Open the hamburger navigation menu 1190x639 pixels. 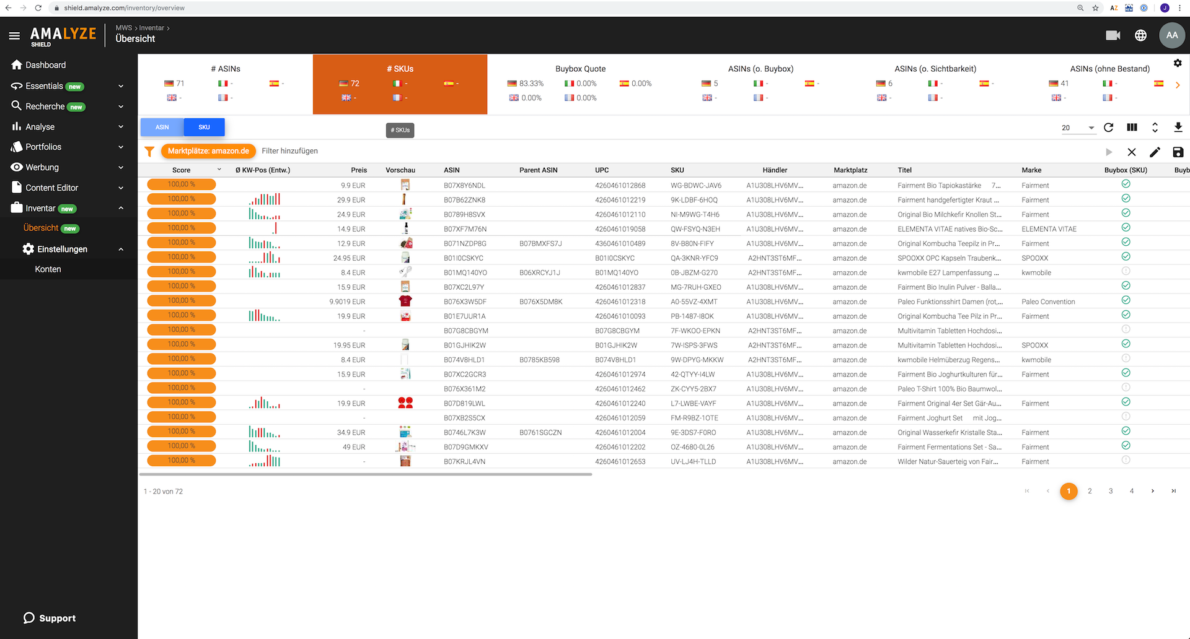tap(14, 36)
